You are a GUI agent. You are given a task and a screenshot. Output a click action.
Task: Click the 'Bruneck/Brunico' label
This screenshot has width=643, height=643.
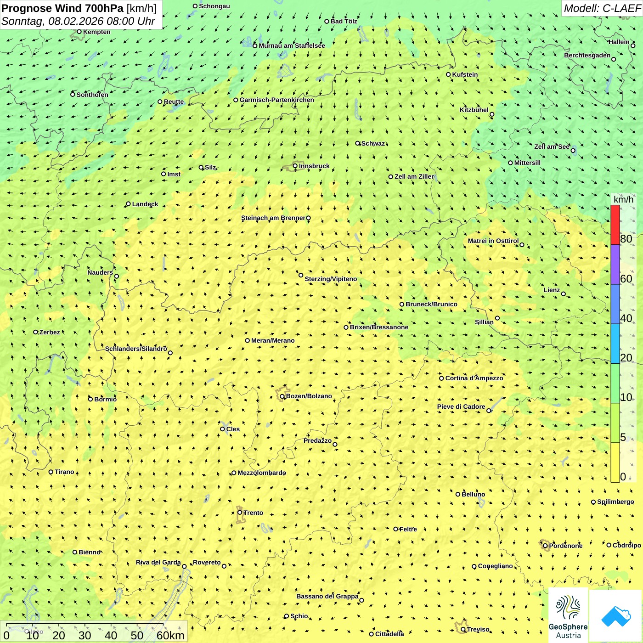point(431,304)
